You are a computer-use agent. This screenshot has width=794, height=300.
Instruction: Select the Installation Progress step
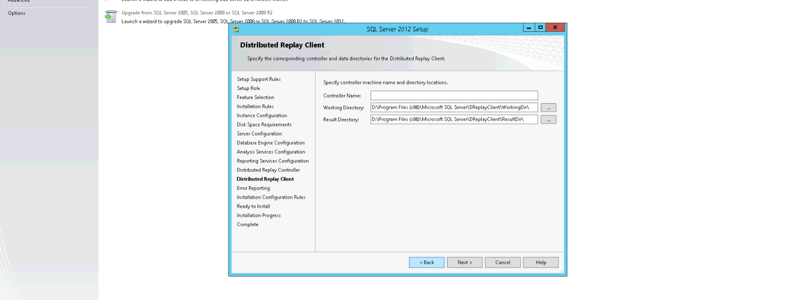tap(259, 215)
